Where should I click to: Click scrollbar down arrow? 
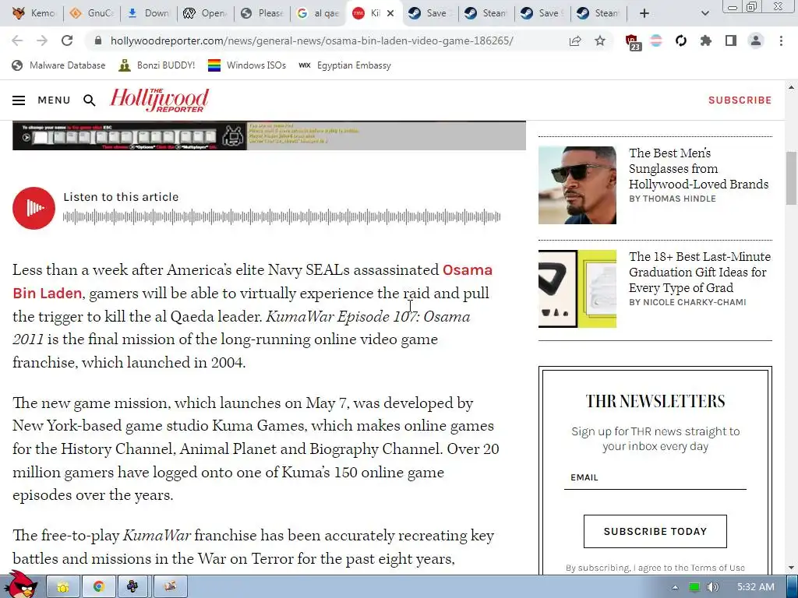click(x=791, y=568)
